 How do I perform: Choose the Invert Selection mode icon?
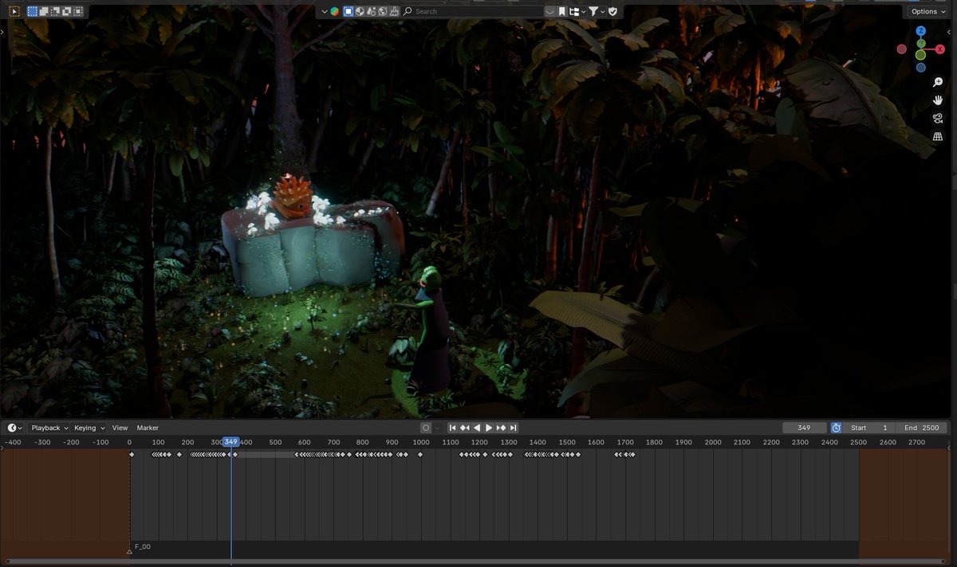point(66,11)
